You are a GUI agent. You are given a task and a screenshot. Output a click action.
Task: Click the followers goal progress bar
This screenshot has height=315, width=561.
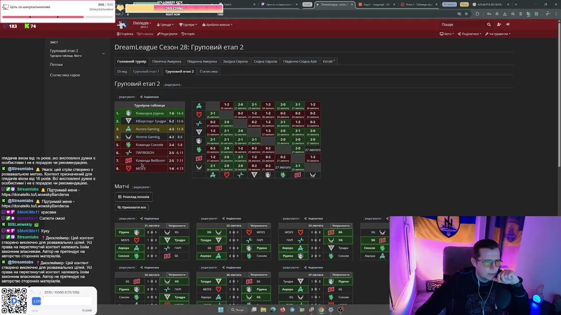click(174, 9)
